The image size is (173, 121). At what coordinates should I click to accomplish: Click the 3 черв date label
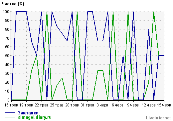point(102,105)
